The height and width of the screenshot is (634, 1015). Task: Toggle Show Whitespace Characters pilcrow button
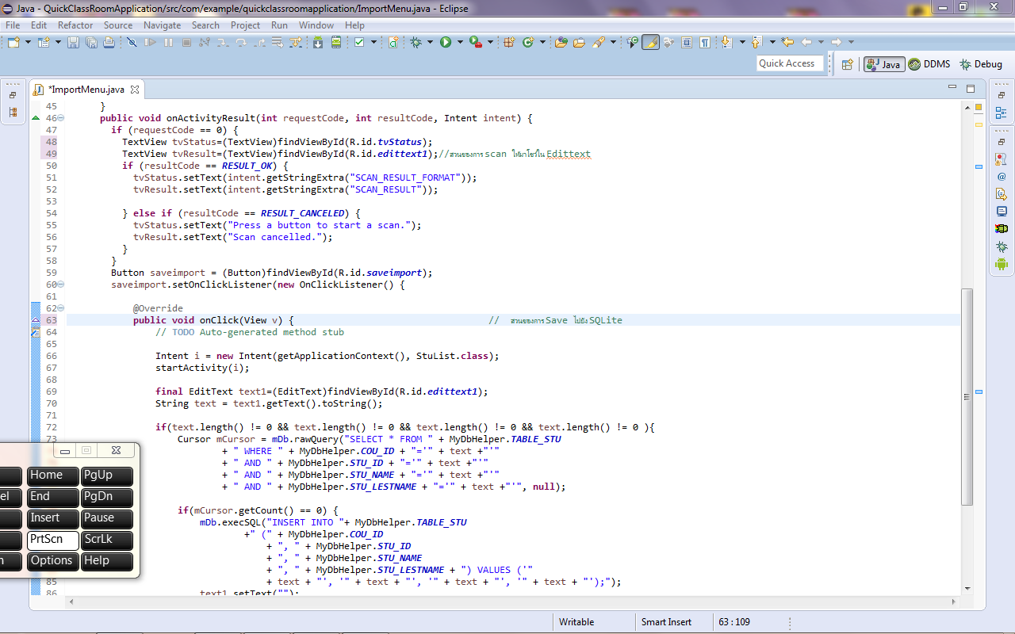pyautogui.click(x=704, y=42)
